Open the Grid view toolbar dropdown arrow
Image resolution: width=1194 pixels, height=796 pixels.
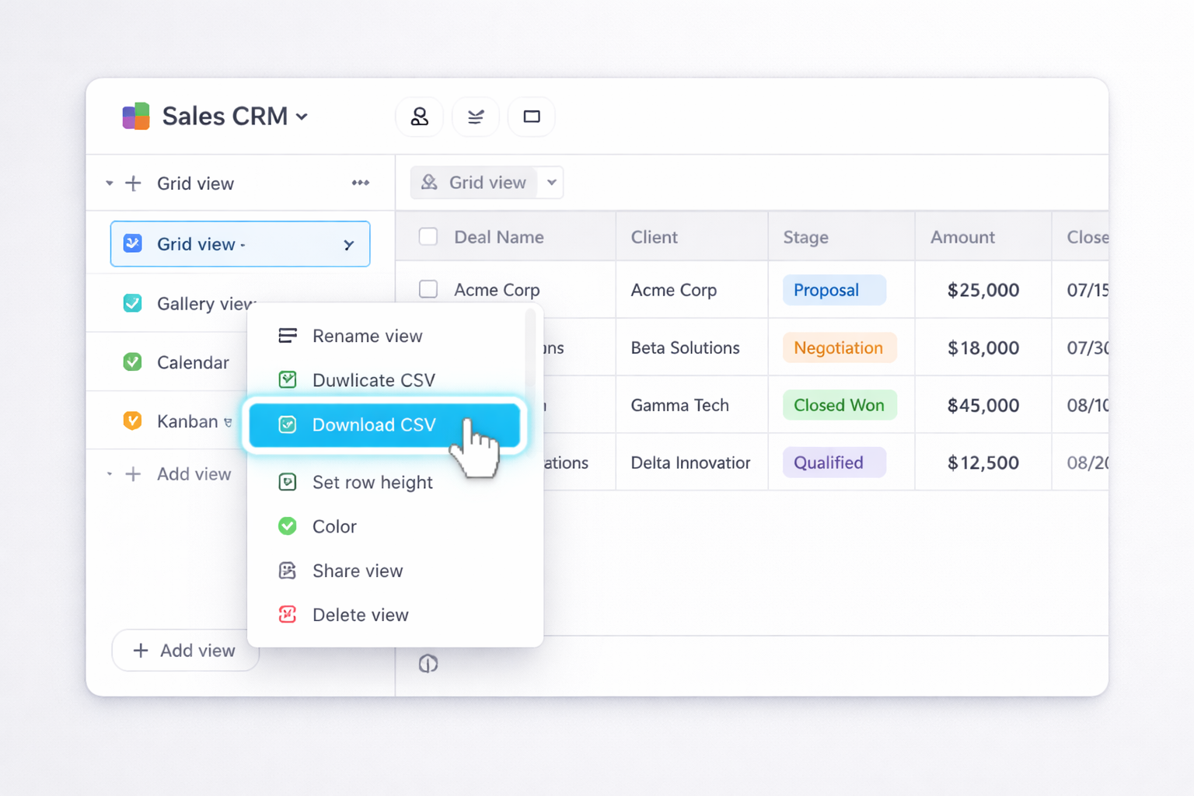tap(551, 183)
